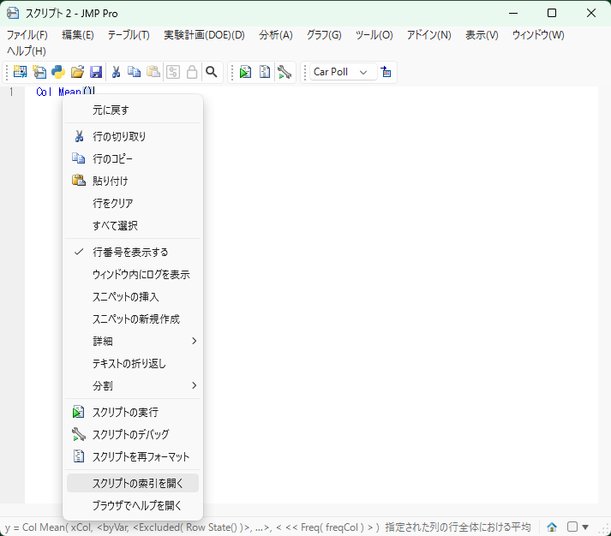The width and height of the screenshot is (611, 536).
Task: Select 行の切り取り in context menu
Action: click(133, 137)
